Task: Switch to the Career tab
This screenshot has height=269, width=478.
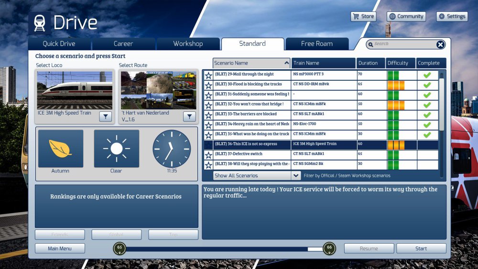Action: coord(123,43)
